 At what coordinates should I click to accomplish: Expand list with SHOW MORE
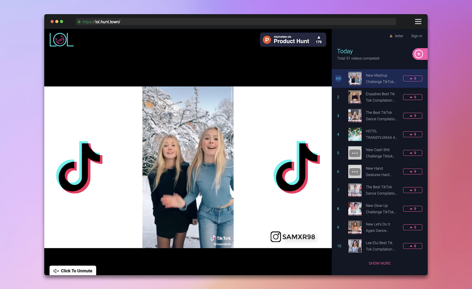click(x=380, y=263)
